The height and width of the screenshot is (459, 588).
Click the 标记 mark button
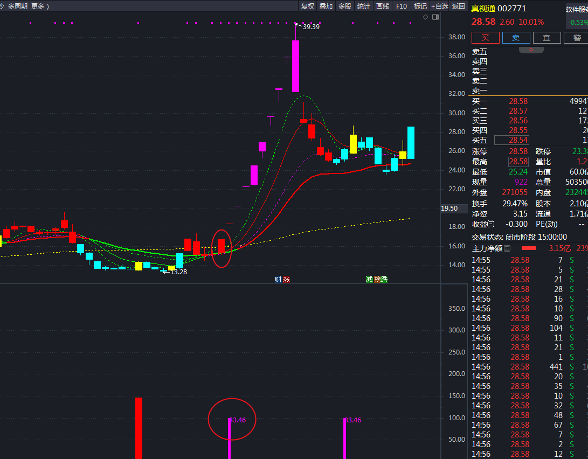(420, 6)
